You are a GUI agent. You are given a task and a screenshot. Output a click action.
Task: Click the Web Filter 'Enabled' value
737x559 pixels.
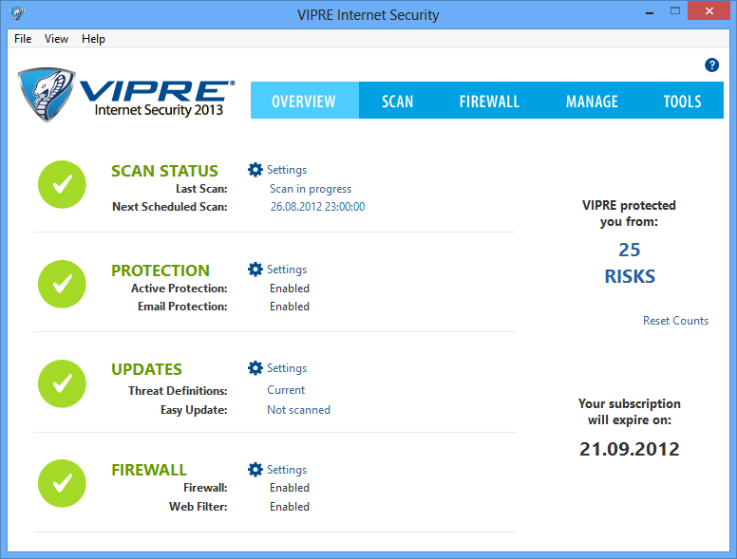click(290, 507)
